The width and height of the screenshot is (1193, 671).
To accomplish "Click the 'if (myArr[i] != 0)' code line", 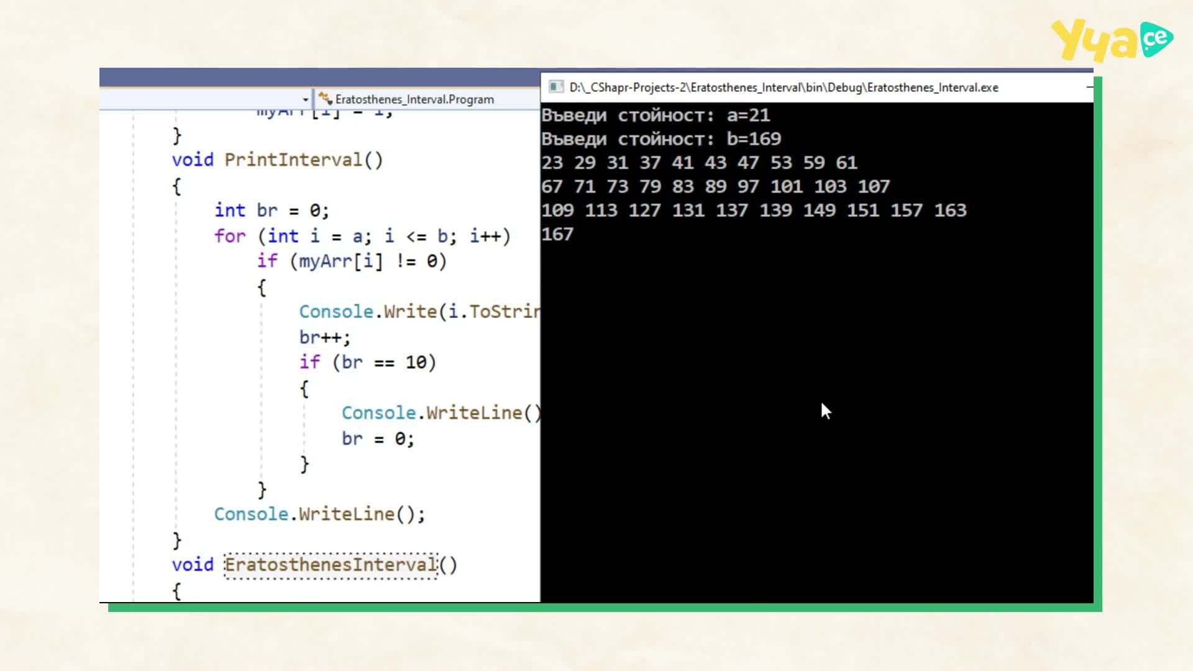I will click(x=352, y=261).
